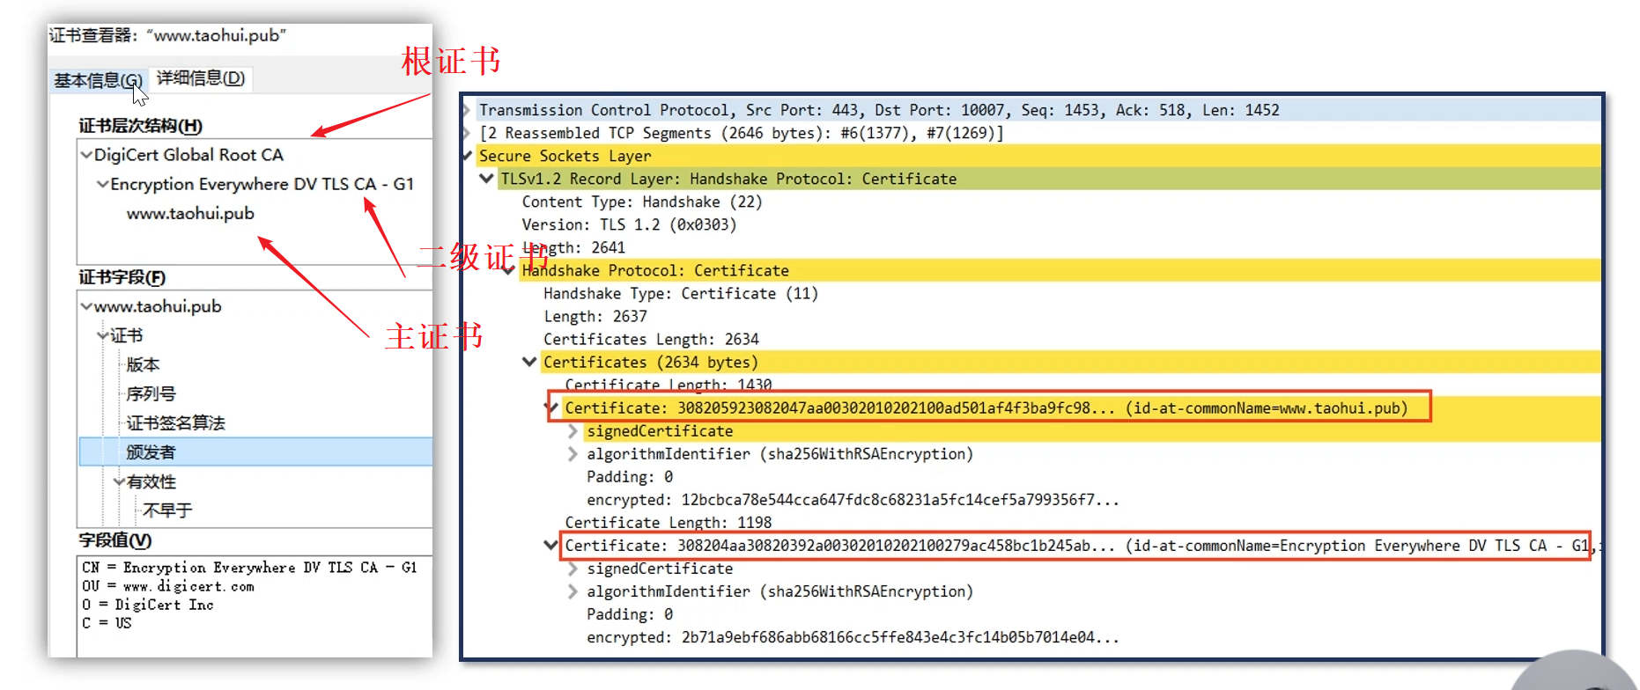Screen dimensions: 1640x690
Task: Collapse Certificates (2634 bytes) node
Action: [529, 362]
